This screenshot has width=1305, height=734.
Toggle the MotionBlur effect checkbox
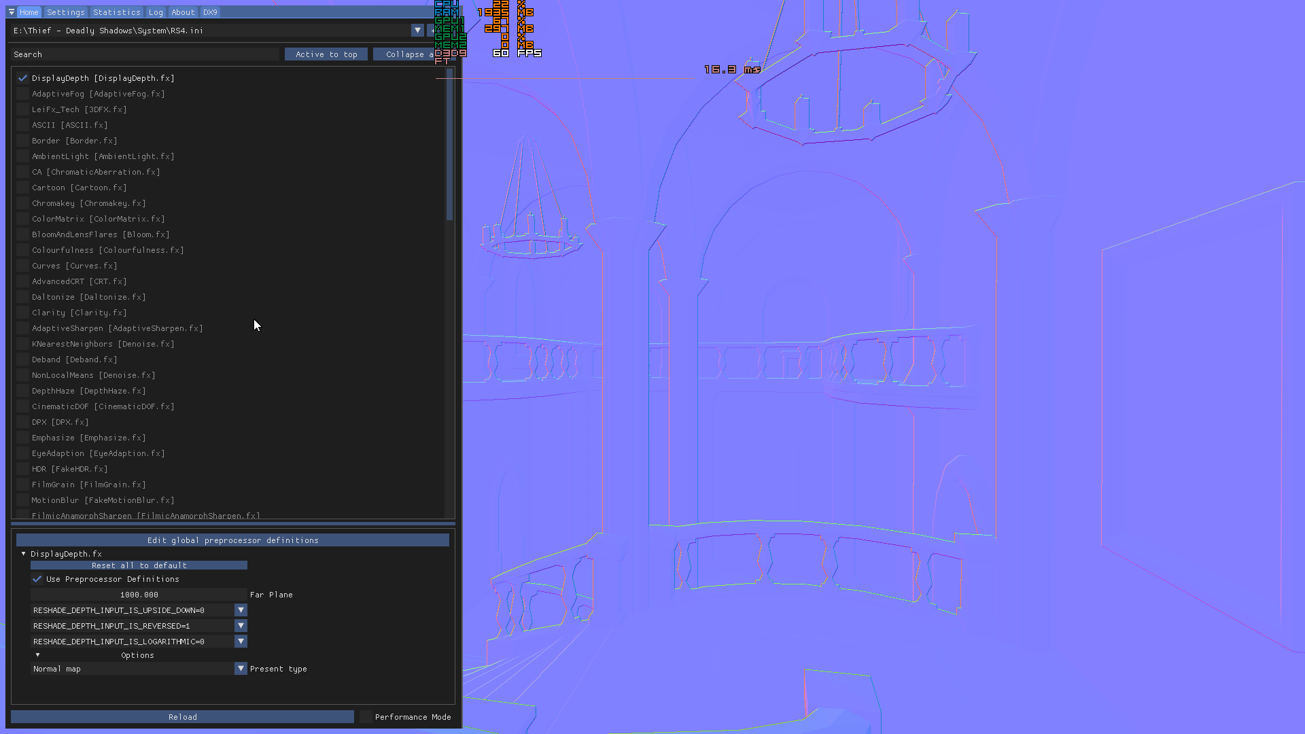click(22, 500)
